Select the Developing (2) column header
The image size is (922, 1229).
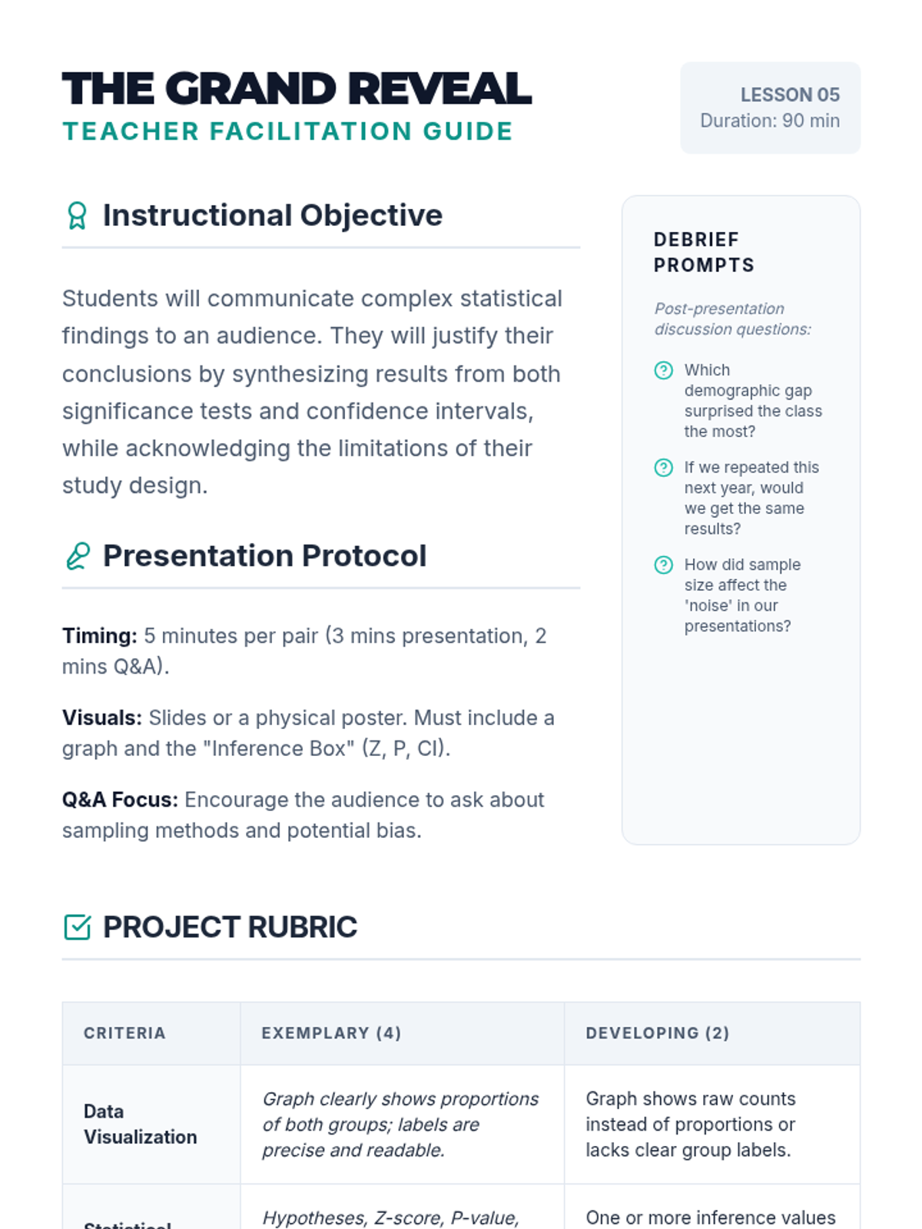click(x=657, y=1033)
